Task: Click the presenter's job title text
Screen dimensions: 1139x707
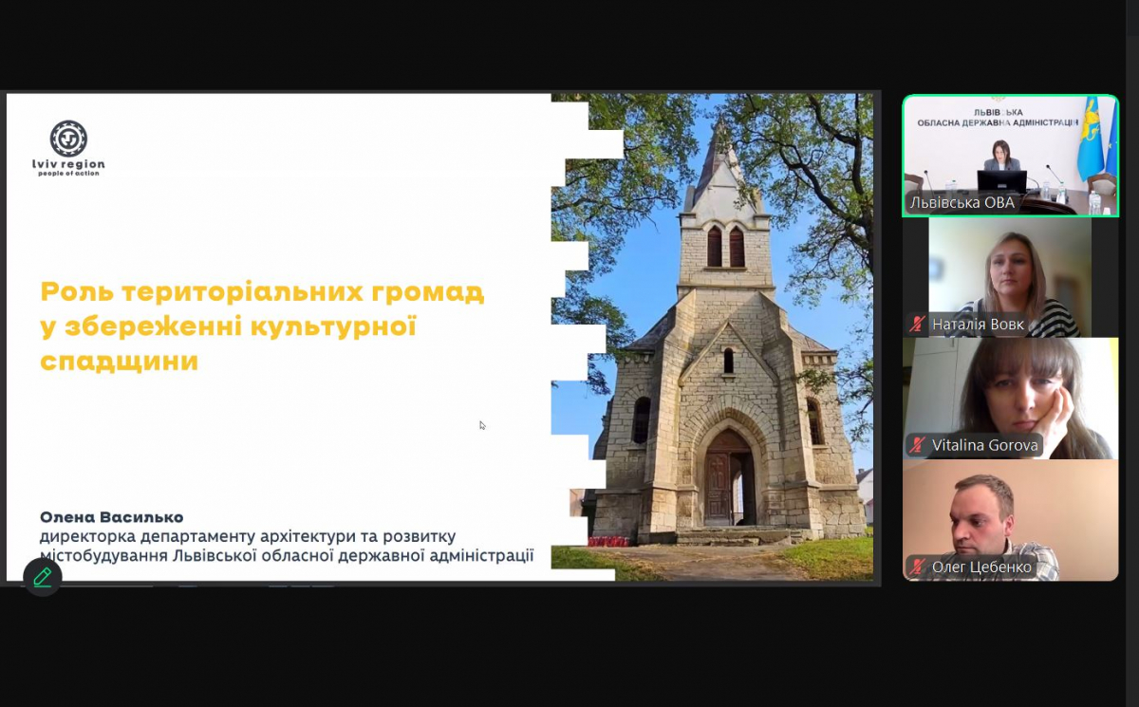Action: pos(286,546)
